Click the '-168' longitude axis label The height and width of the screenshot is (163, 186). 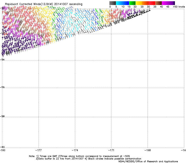[148, 150]
